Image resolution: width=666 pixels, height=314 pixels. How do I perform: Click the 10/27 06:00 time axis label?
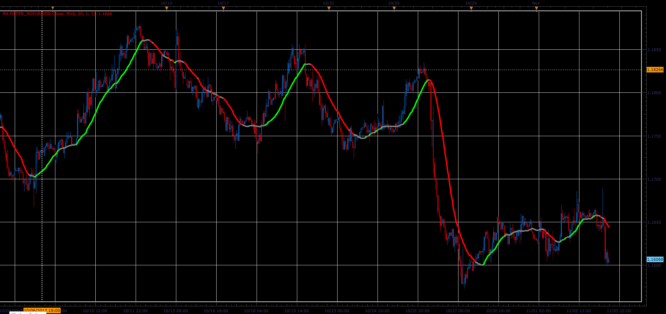coord(458,311)
